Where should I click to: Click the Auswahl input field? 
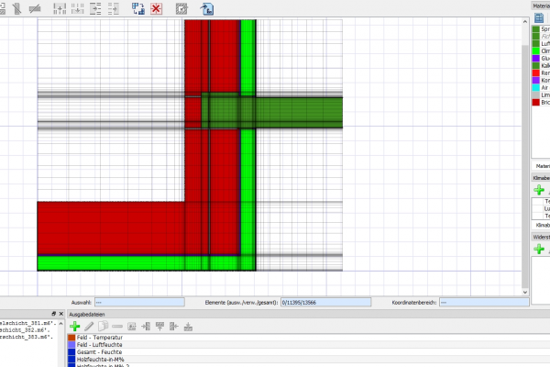point(140,301)
